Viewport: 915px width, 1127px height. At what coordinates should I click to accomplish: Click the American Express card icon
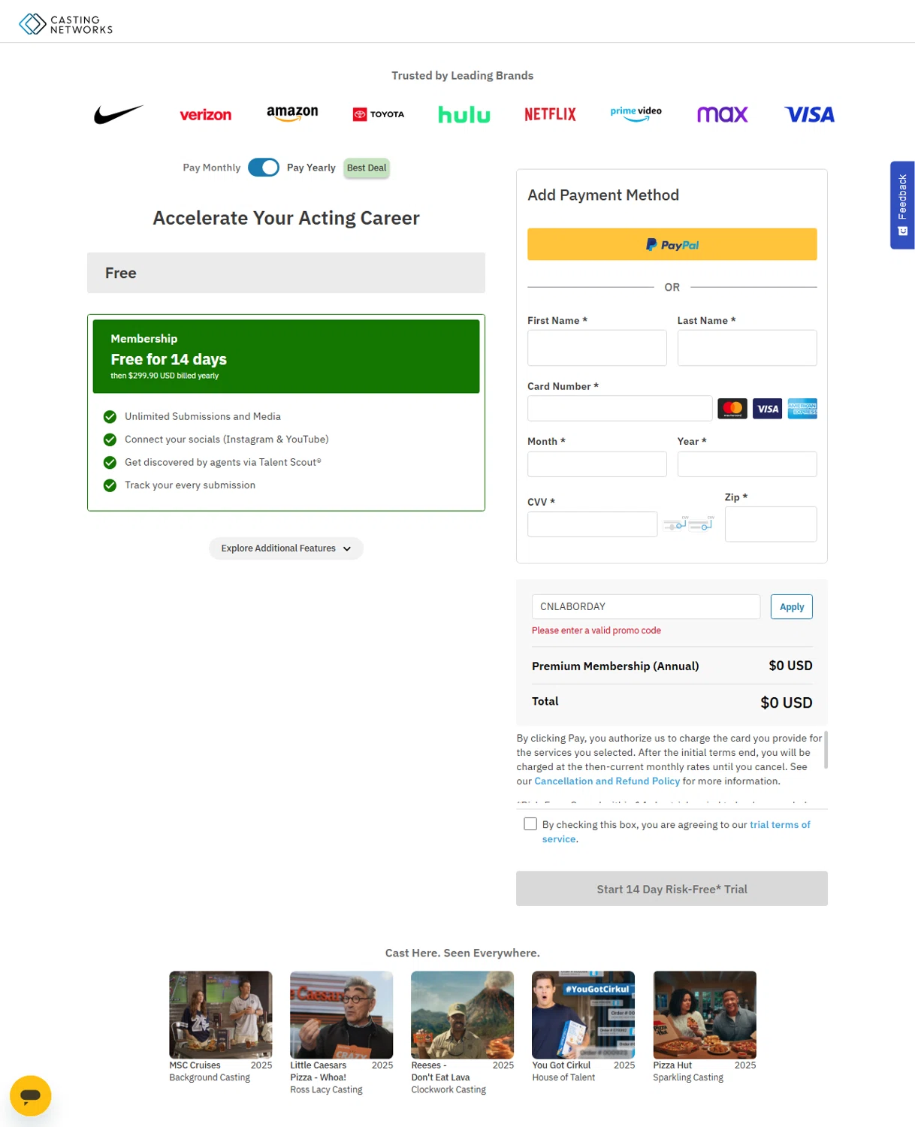(x=802, y=409)
